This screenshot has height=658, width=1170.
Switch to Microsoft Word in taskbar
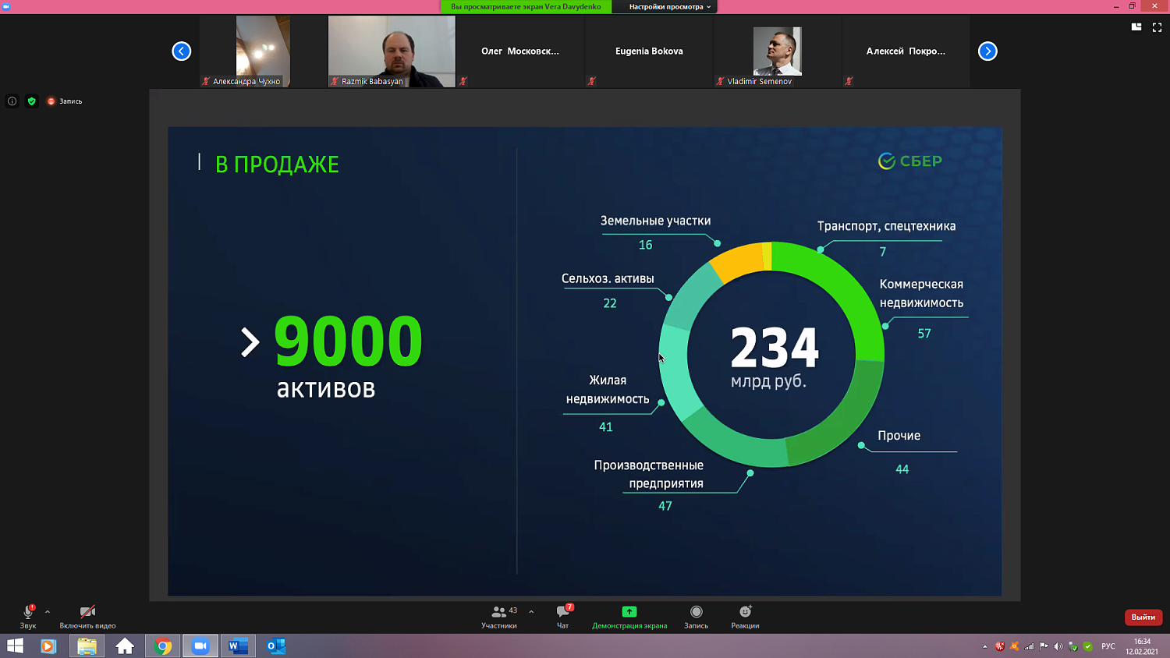pyautogui.click(x=238, y=646)
